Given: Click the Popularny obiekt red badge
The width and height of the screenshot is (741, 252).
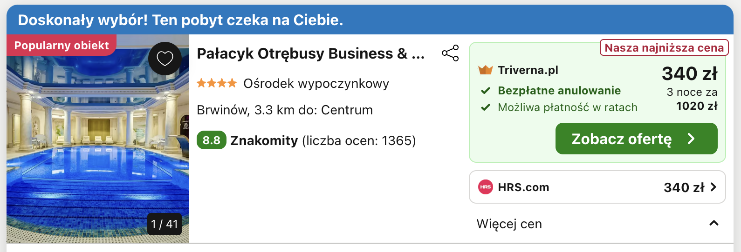Looking at the screenshot, I should tap(62, 45).
